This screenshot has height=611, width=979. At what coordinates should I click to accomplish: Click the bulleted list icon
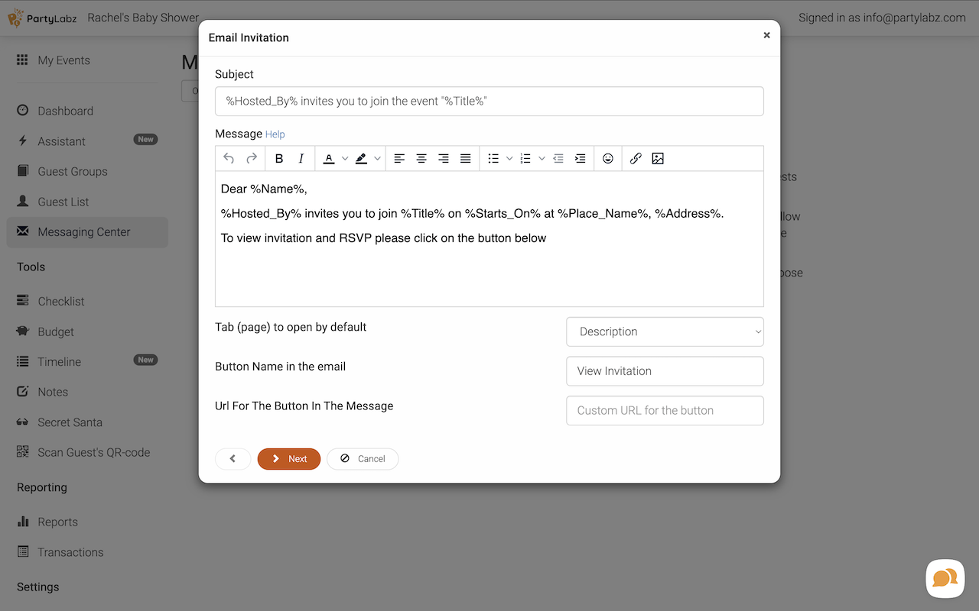(493, 159)
